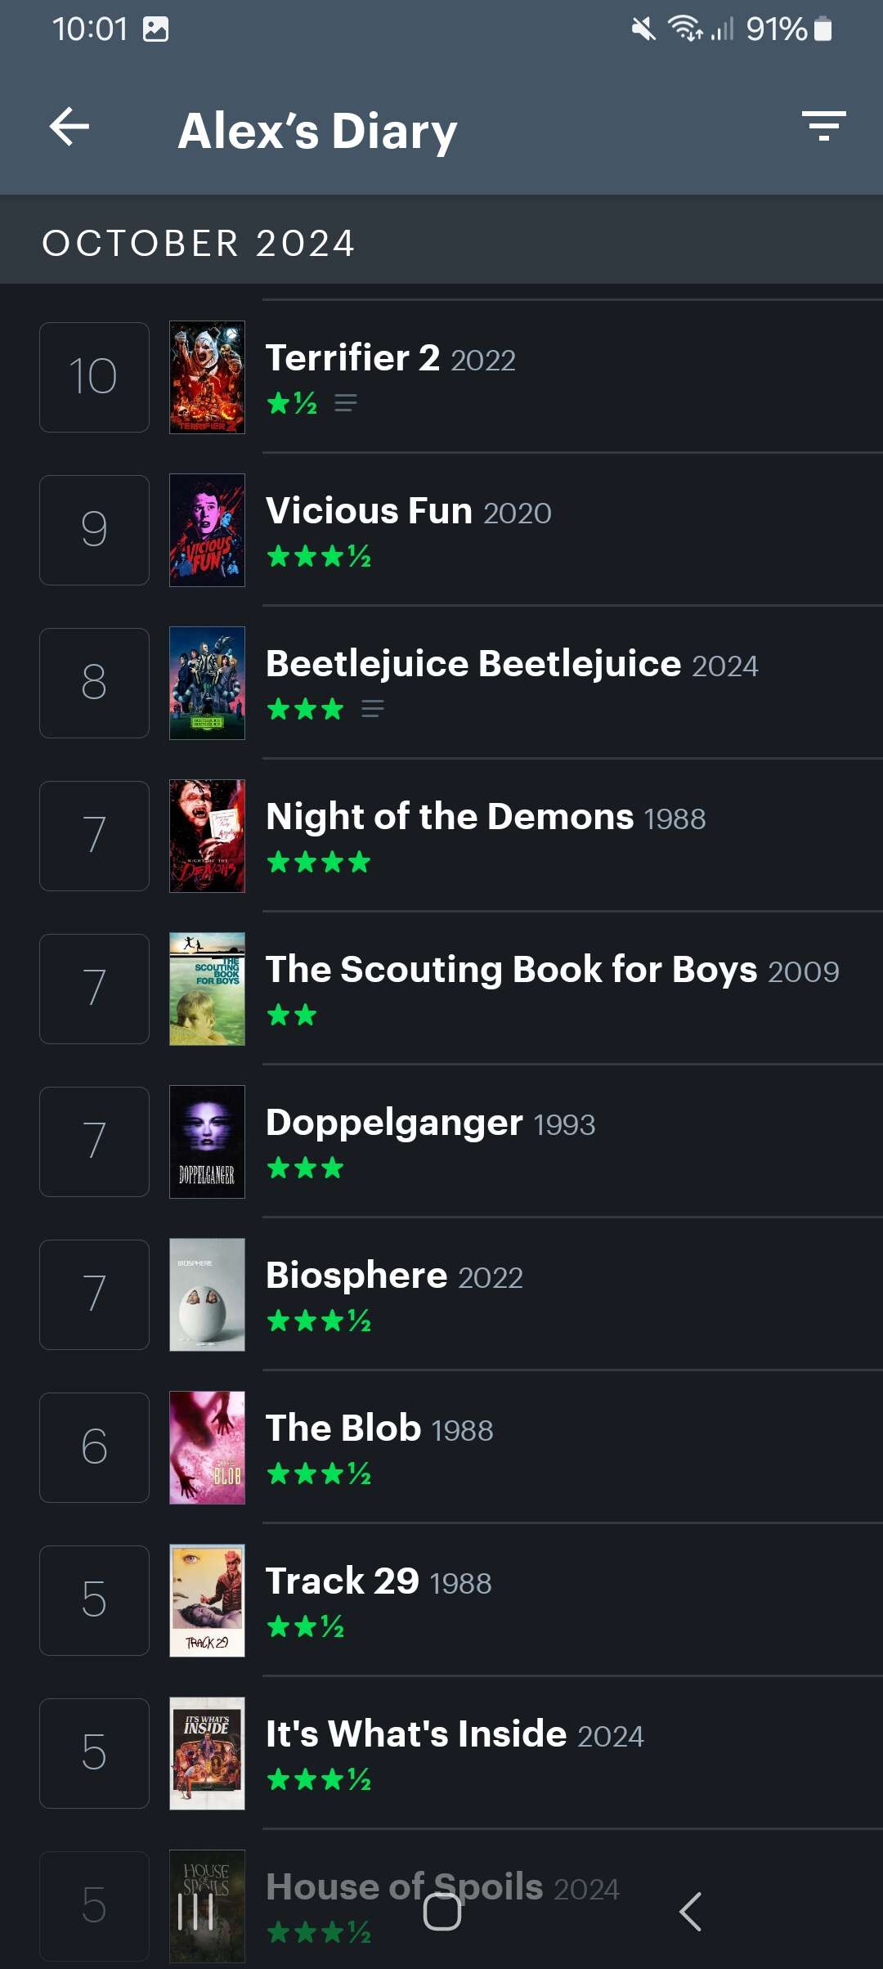Open The Scouting Book for Boys entry
Image resolution: width=883 pixels, height=1969 pixels.
(x=552, y=971)
